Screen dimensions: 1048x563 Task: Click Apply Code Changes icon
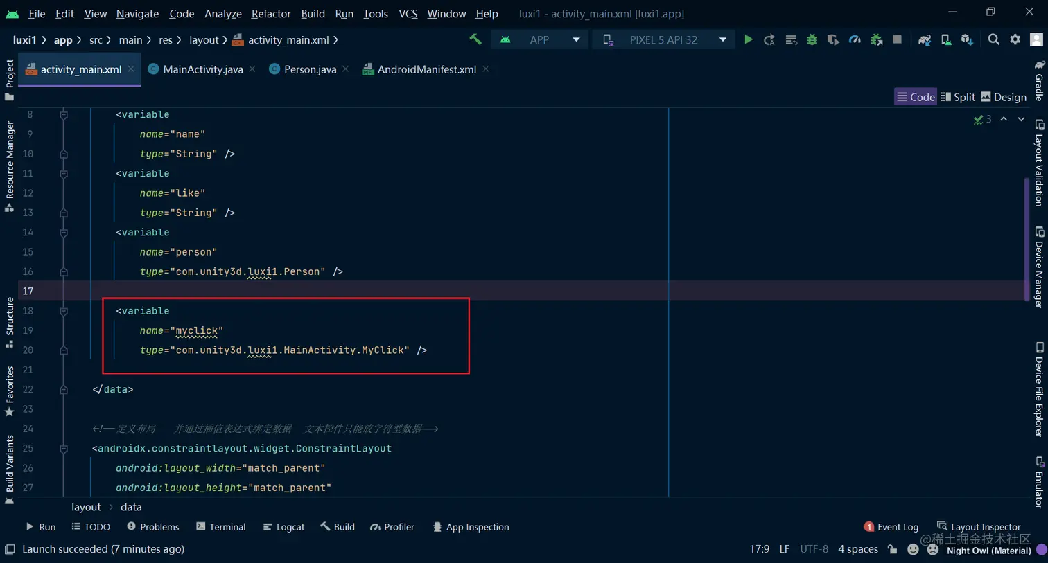791,39
